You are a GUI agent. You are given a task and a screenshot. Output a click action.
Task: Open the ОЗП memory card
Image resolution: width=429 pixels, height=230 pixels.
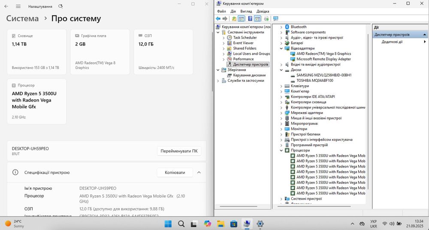[163, 52]
